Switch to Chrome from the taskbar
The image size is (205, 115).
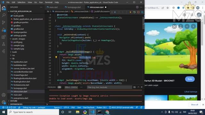[107, 112]
